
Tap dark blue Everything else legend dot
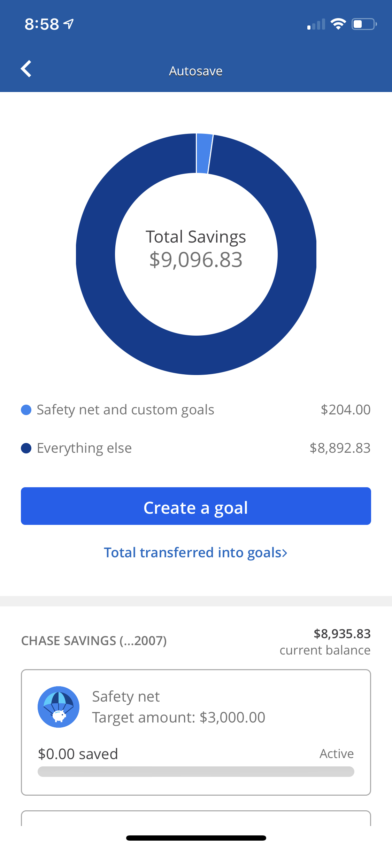coord(26,448)
